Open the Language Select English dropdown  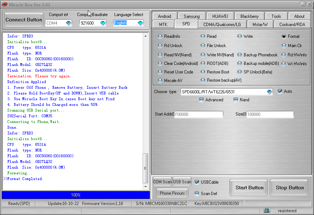point(140,23)
